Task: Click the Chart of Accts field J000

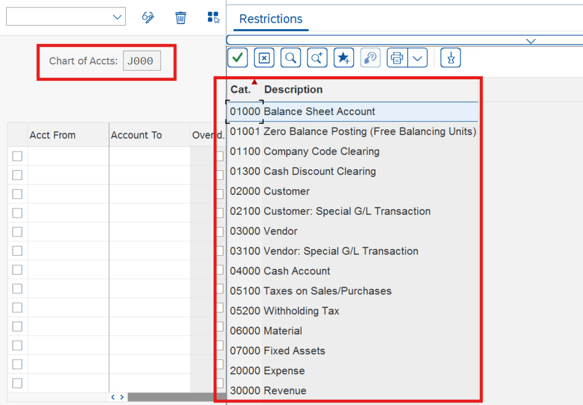Action: point(142,61)
